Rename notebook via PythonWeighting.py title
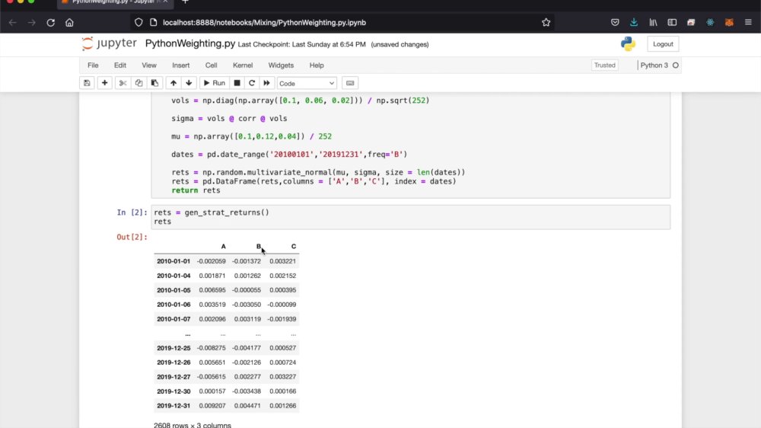 [x=189, y=43]
